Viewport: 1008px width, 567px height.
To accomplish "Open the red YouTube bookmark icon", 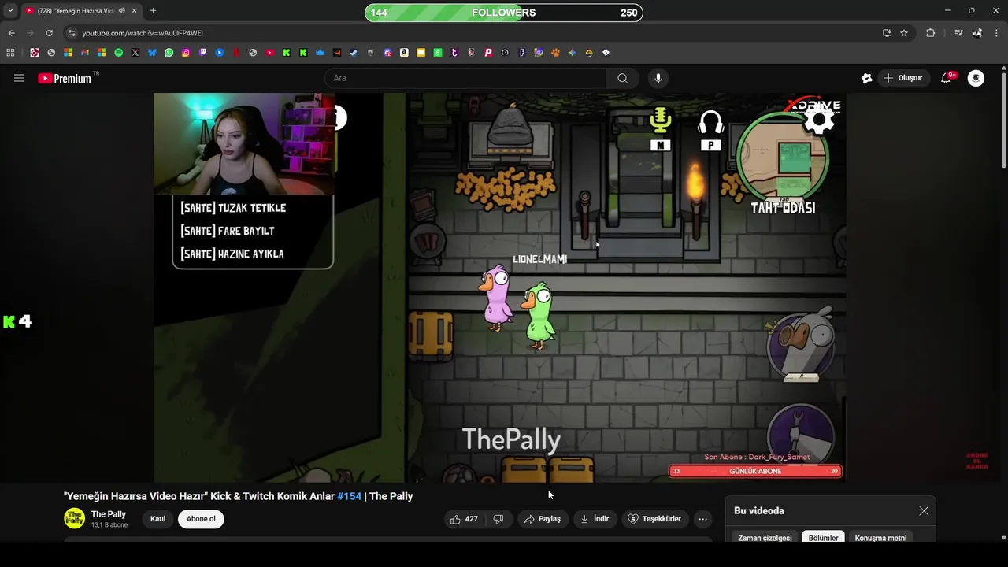I will click(x=269, y=53).
